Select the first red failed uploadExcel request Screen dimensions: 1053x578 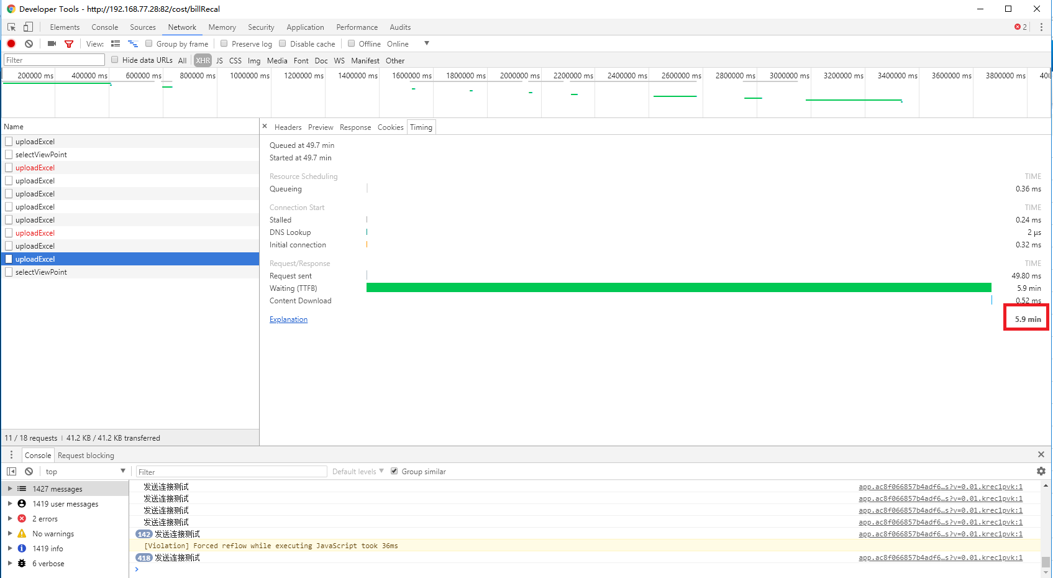[130, 167]
